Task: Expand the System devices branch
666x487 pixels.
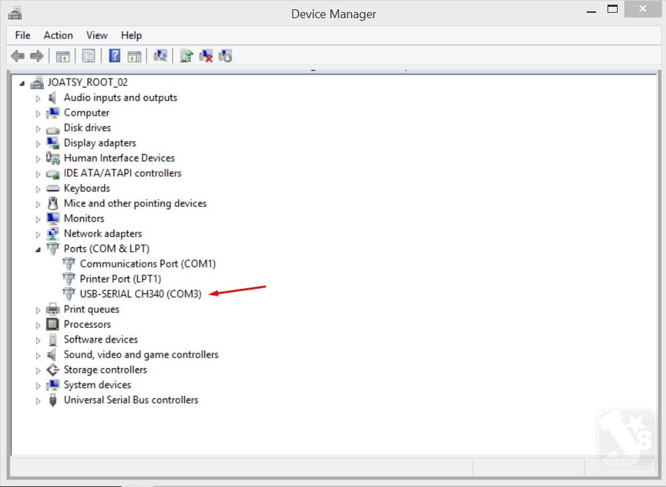Action: (x=38, y=386)
